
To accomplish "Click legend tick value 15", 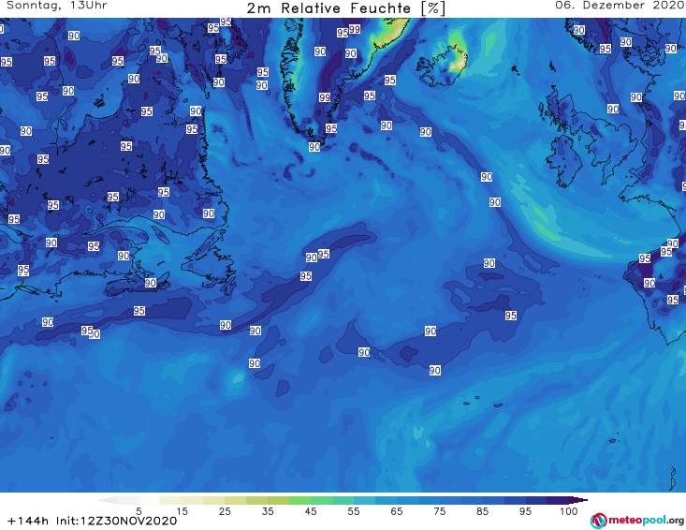I will [182, 511].
